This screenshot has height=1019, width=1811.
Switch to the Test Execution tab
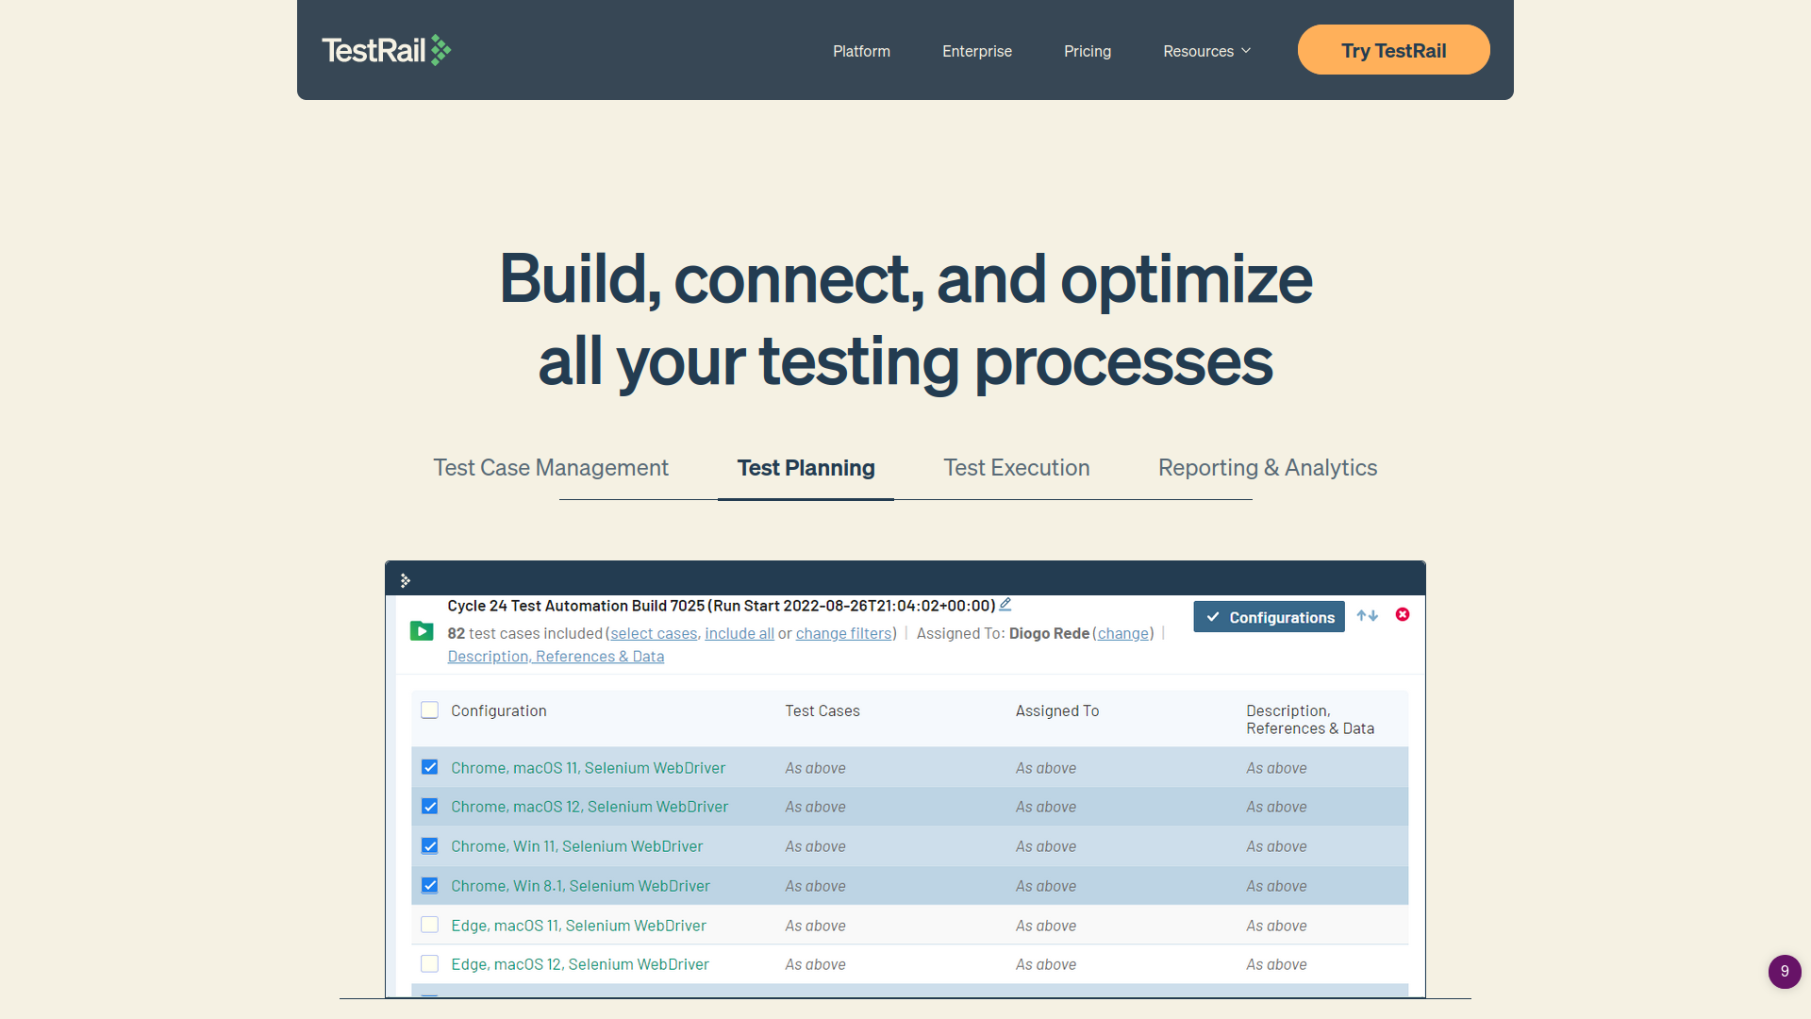(1016, 467)
